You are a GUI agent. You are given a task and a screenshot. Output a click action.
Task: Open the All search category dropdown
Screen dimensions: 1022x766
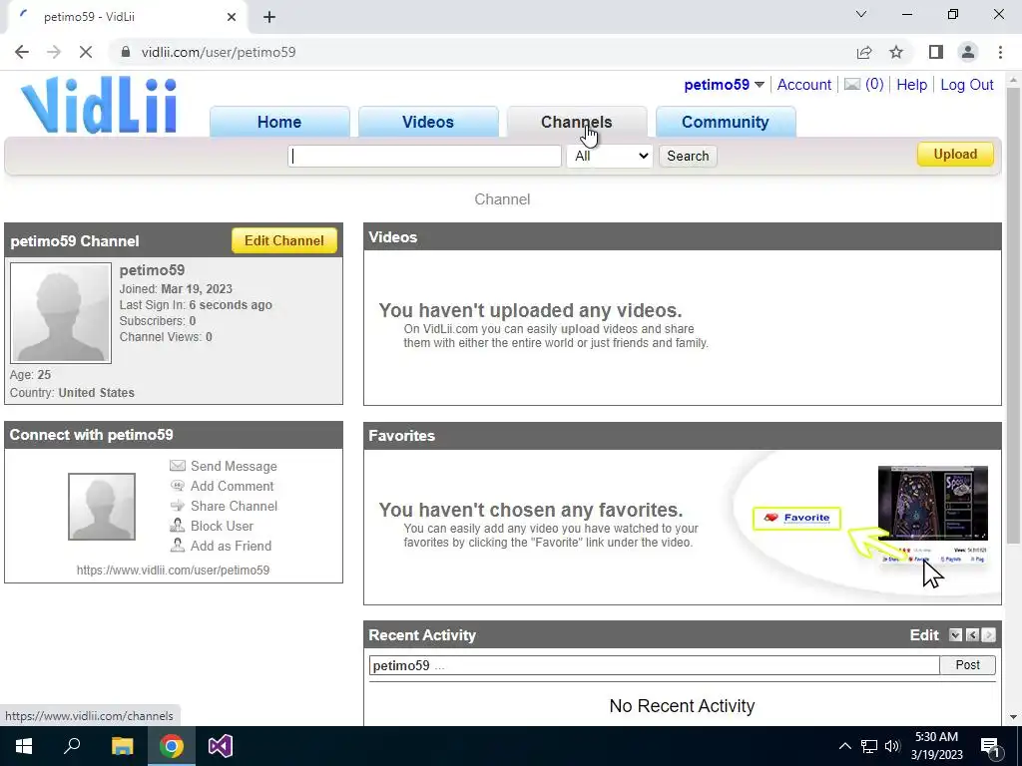click(610, 156)
